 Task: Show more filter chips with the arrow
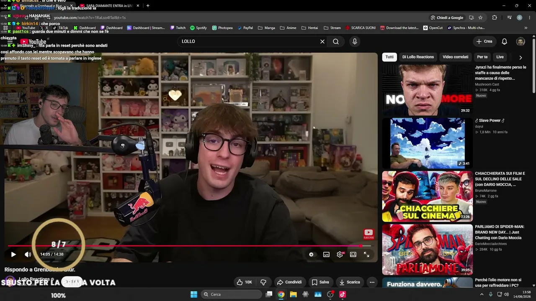(521, 57)
